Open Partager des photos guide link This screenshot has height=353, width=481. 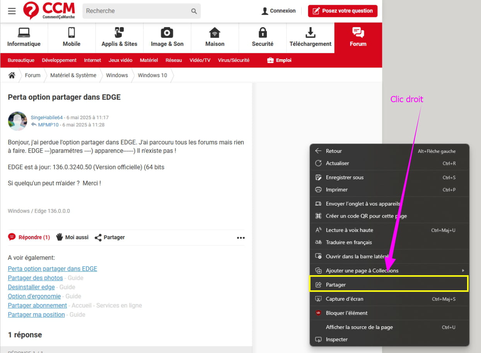point(35,278)
